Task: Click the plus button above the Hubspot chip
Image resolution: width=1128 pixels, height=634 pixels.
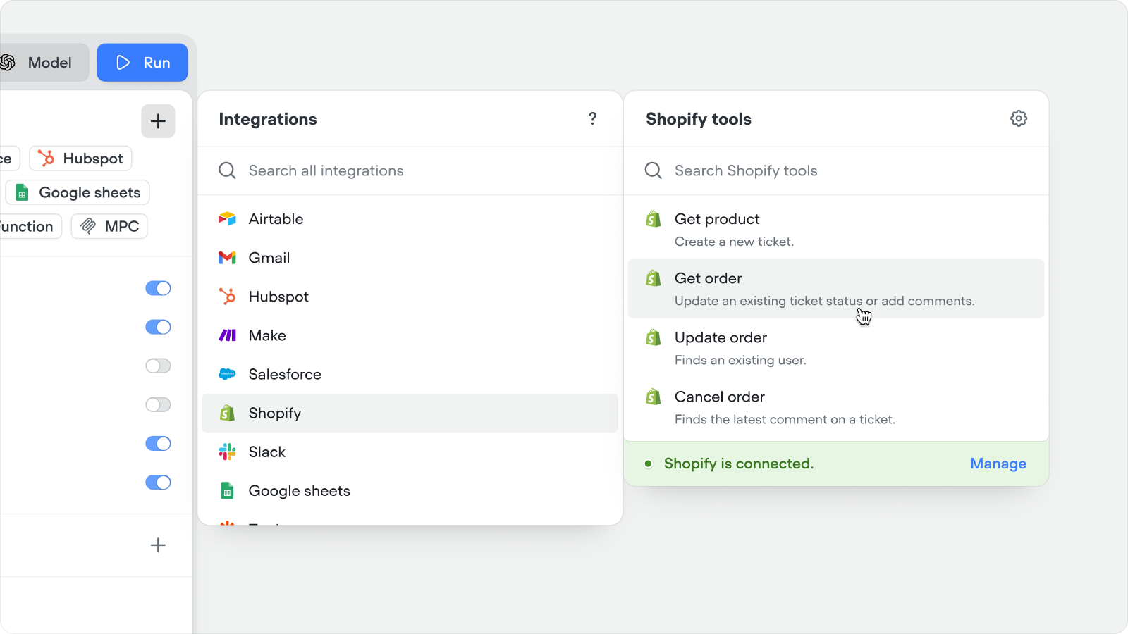Action: click(158, 121)
